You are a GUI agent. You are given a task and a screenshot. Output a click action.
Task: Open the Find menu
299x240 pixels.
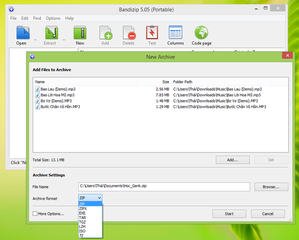coord(37,18)
